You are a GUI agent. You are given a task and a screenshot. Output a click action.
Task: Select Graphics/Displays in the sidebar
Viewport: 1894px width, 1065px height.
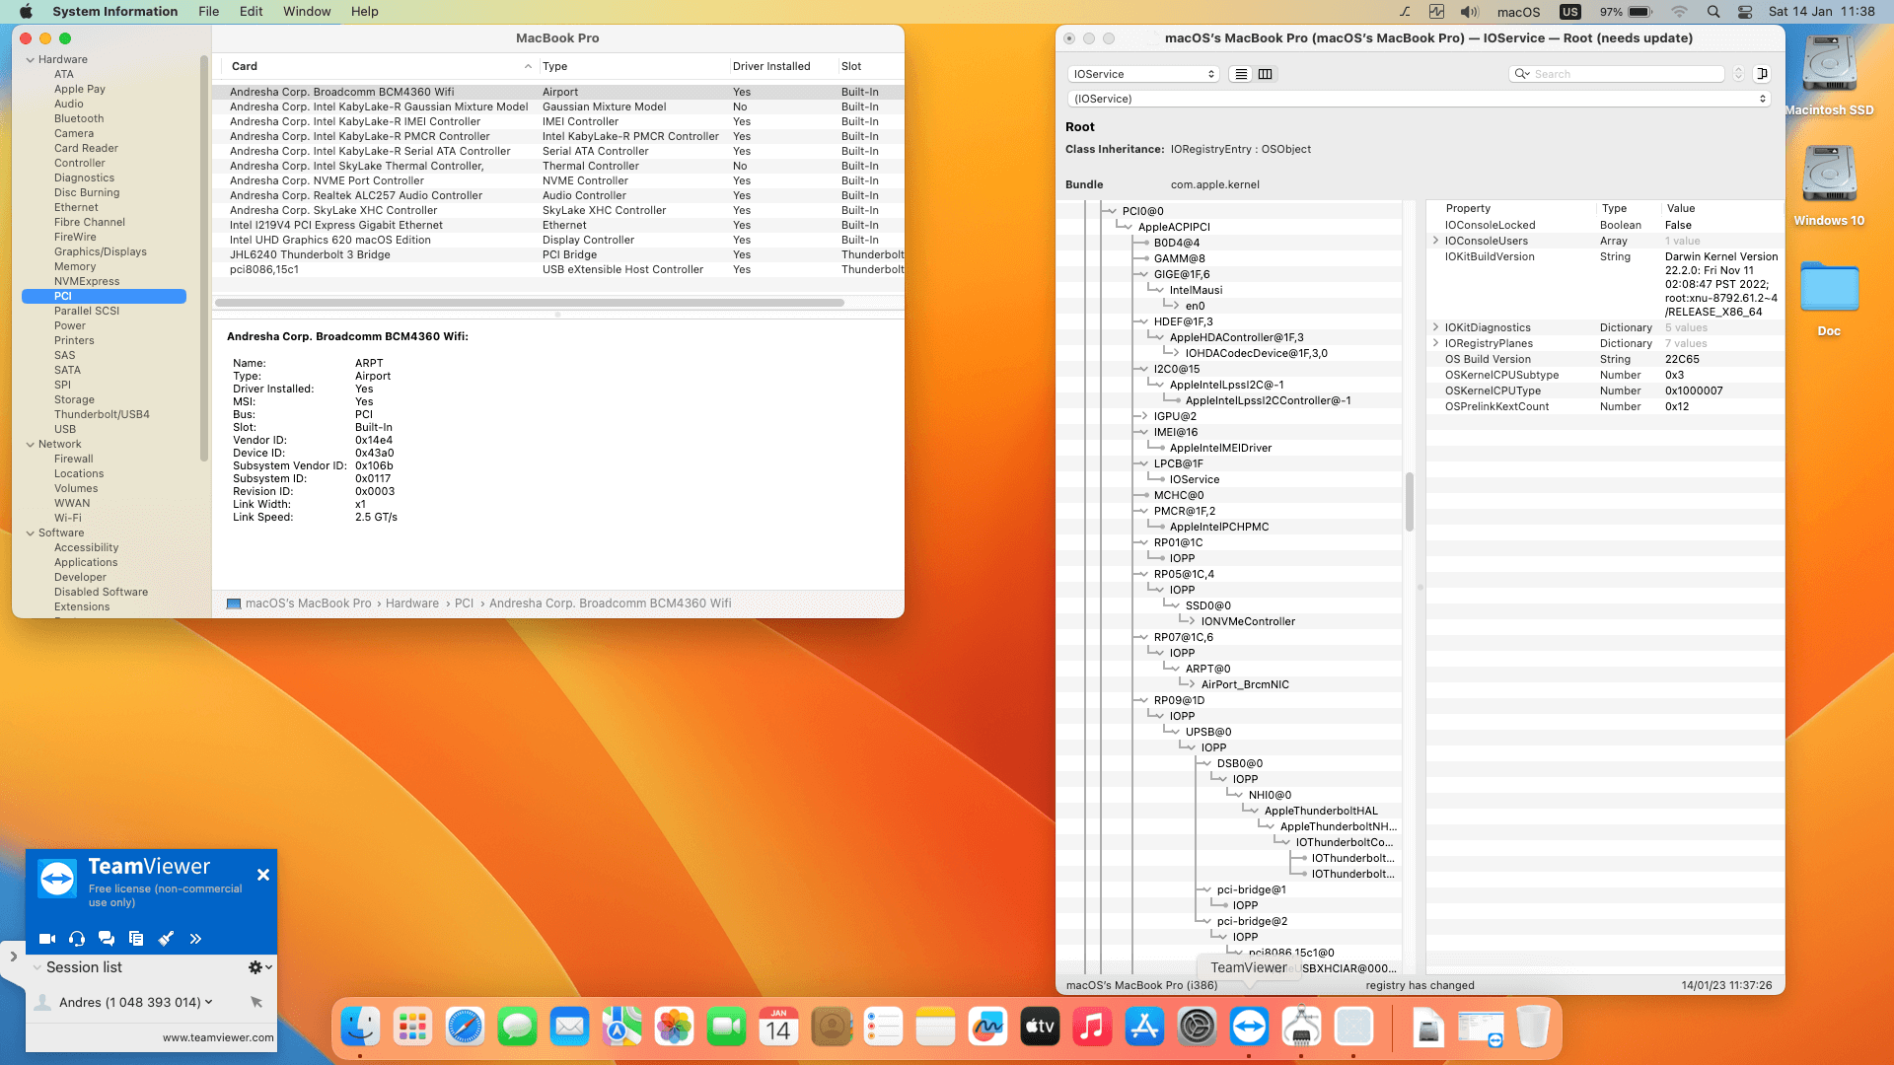coord(101,251)
